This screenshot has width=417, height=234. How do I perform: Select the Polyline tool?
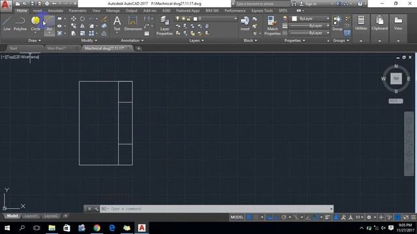20,23
